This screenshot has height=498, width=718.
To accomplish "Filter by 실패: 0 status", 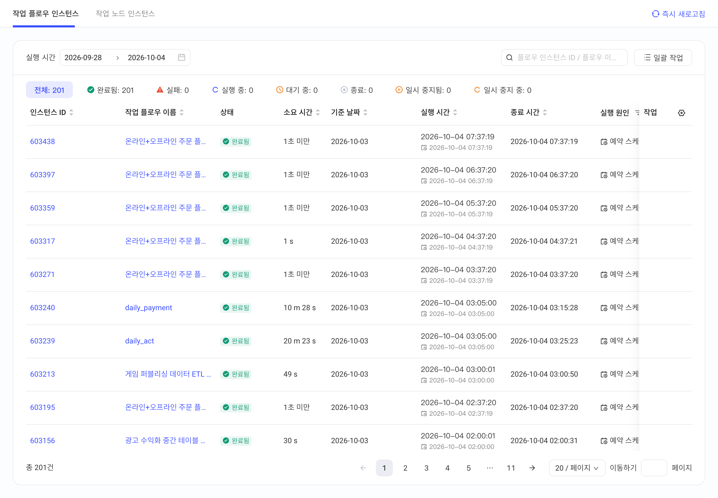I will point(173,90).
